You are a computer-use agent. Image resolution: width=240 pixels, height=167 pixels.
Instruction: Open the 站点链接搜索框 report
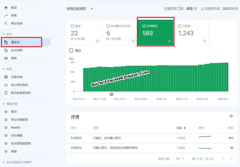coord(21,143)
